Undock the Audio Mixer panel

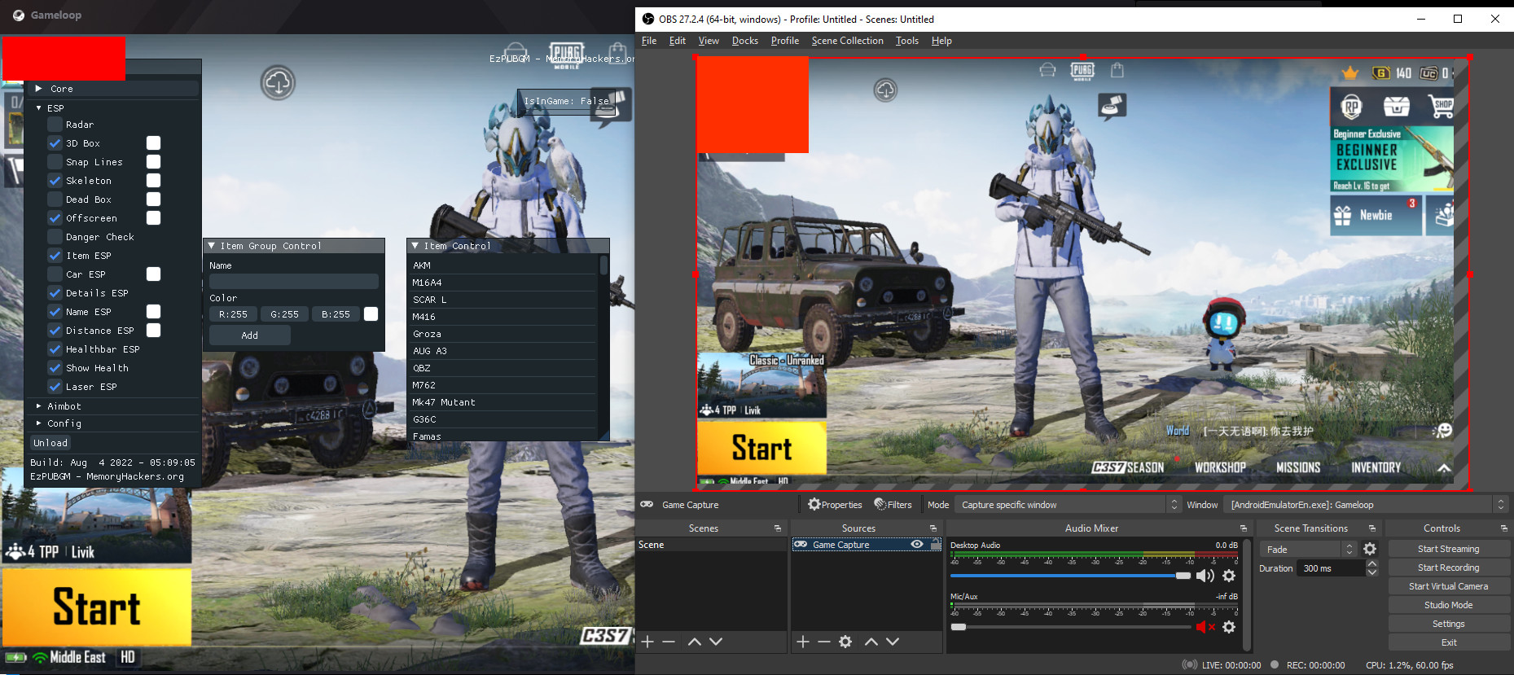pos(1243,528)
